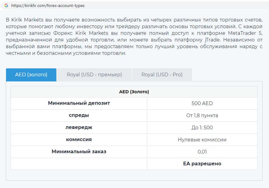
Task: Select the Нулевые комиссии cell
Action: pyautogui.click(x=202, y=140)
